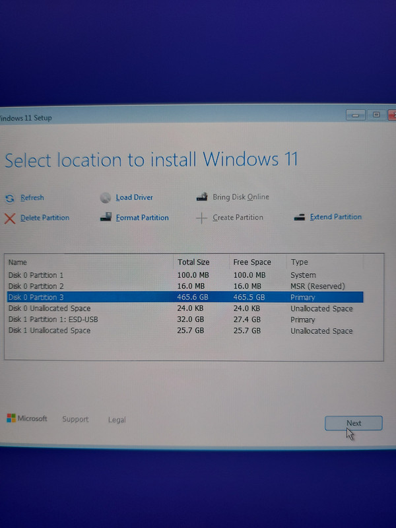Screen dimensions: 396x528
Task: Select the Disk 0 Partition 3 row
Action: 185,297
